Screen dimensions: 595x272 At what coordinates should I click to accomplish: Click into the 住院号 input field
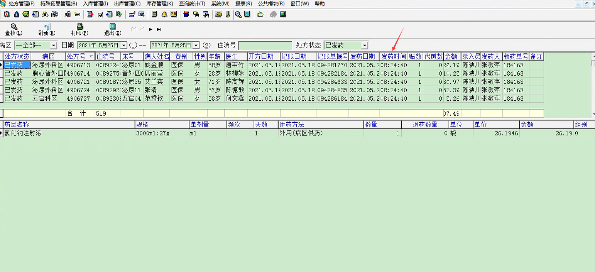click(x=265, y=45)
